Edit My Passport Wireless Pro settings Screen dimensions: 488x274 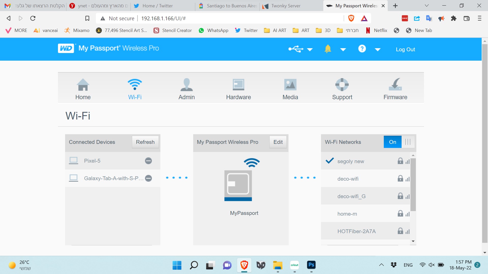(x=278, y=142)
